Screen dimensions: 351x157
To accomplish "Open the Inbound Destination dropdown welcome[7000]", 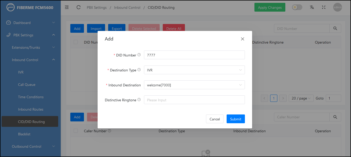I will pyautogui.click(x=194, y=85).
